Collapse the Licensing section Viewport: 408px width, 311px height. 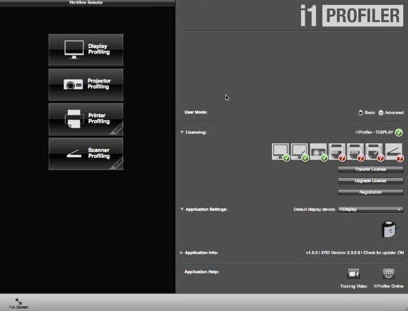[x=182, y=132]
